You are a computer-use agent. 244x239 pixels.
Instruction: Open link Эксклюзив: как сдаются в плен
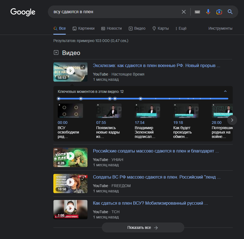157,65
